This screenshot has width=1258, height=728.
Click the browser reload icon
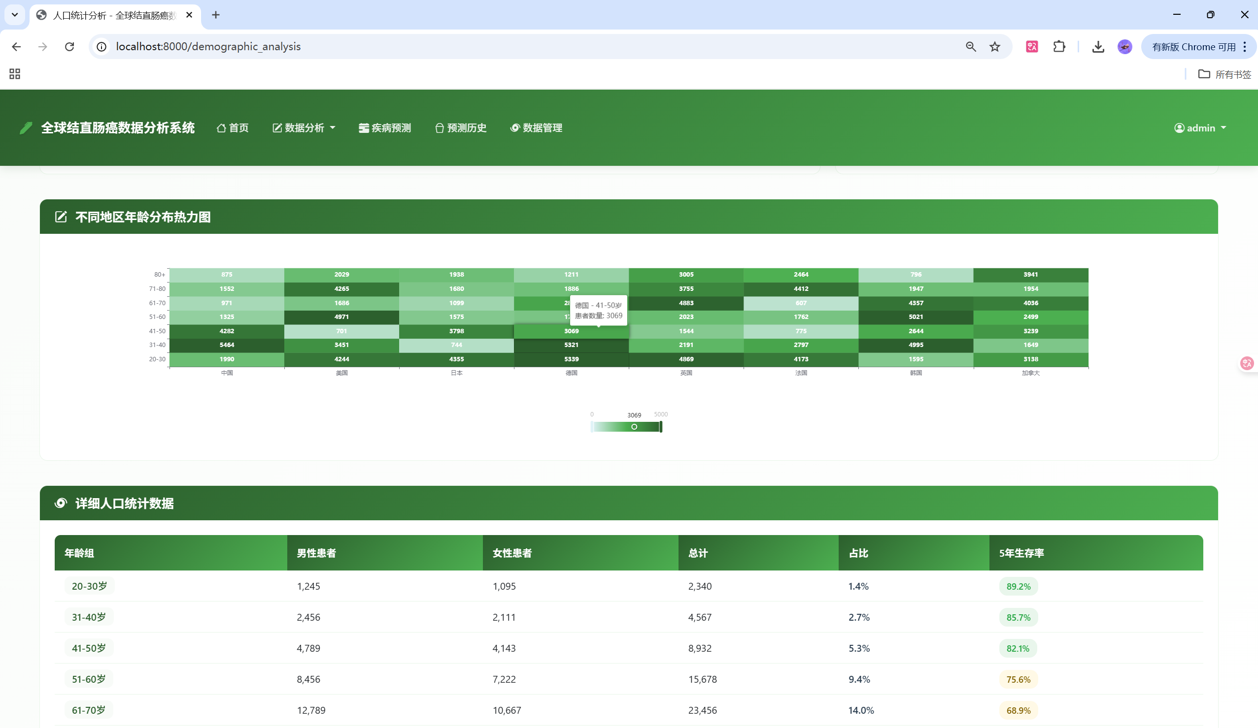69,47
